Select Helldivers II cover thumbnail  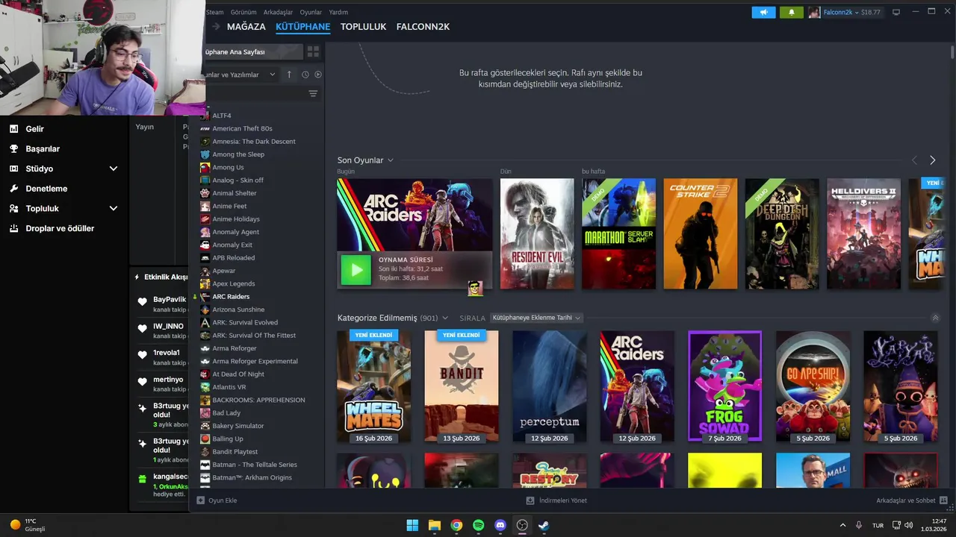click(864, 233)
